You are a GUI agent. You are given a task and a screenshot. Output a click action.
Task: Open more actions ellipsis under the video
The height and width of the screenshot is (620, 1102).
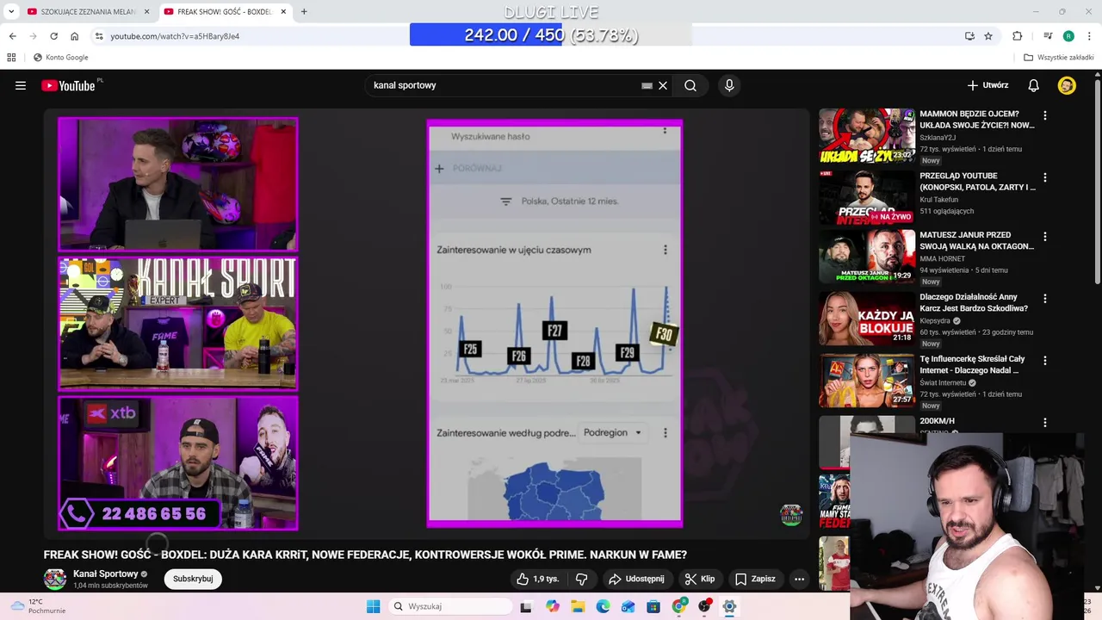click(x=799, y=579)
